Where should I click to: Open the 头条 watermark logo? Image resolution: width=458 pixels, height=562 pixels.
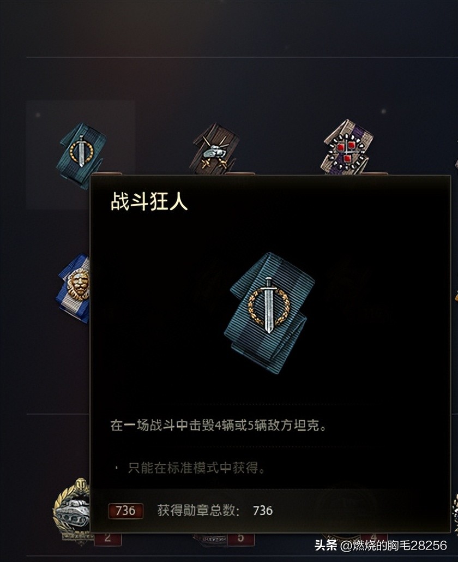tap(326, 546)
